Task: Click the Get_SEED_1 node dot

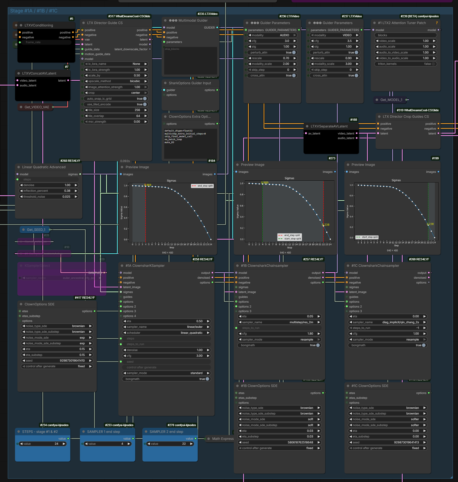Action: point(23,230)
